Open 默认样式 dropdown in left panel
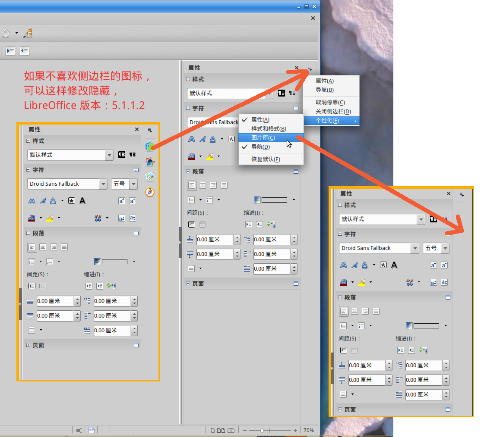The width and height of the screenshot is (481, 437). tap(109, 155)
